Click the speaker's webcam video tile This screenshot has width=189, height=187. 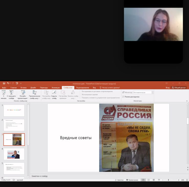pos(153,24)
